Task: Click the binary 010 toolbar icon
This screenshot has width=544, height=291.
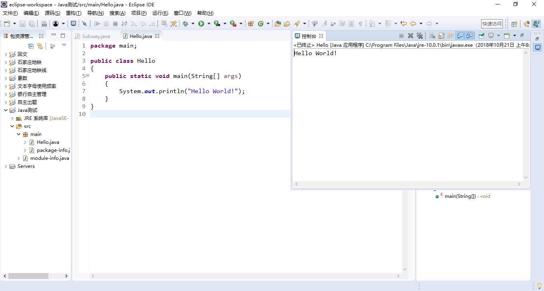Action: click(x=44, y=24)
